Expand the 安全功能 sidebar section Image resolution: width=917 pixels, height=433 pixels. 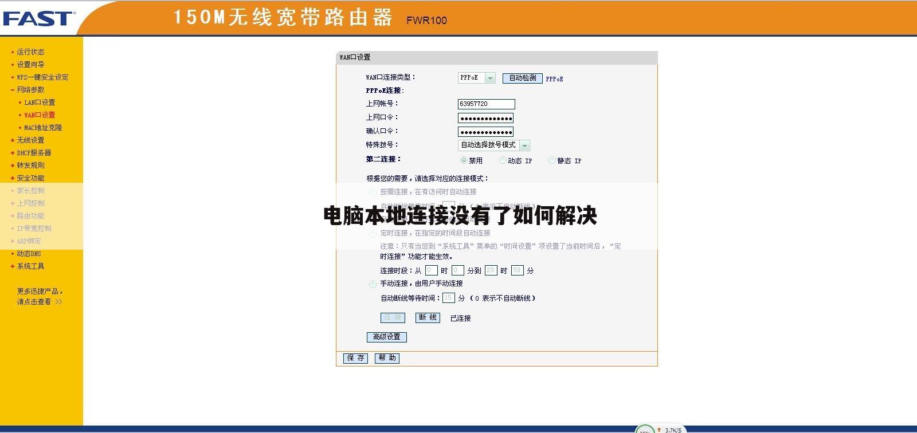30,178
